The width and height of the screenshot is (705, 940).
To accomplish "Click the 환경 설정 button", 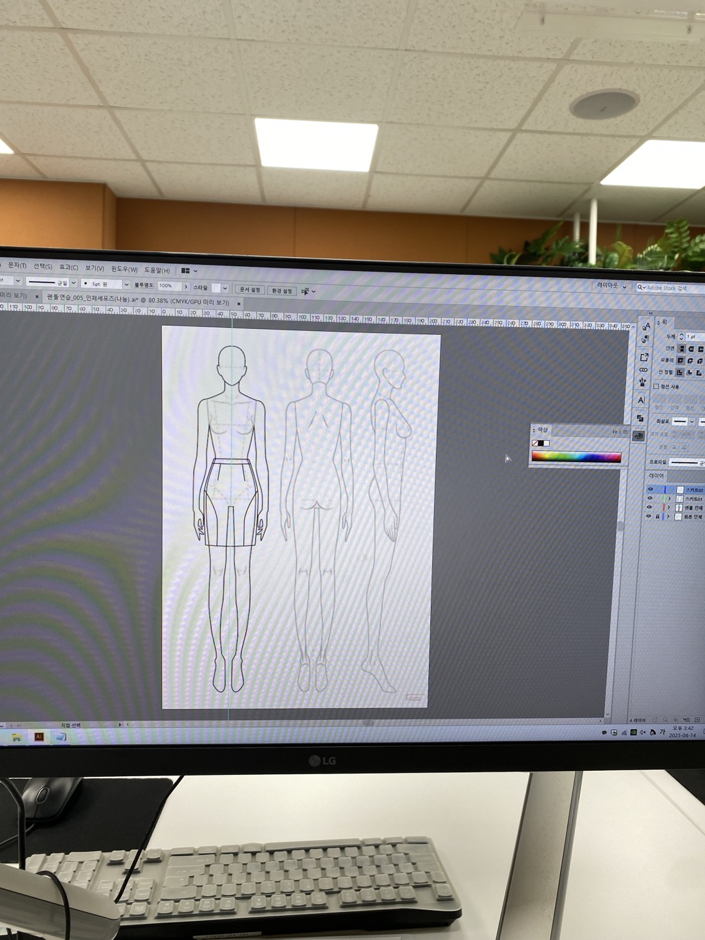I will (282, 290).
